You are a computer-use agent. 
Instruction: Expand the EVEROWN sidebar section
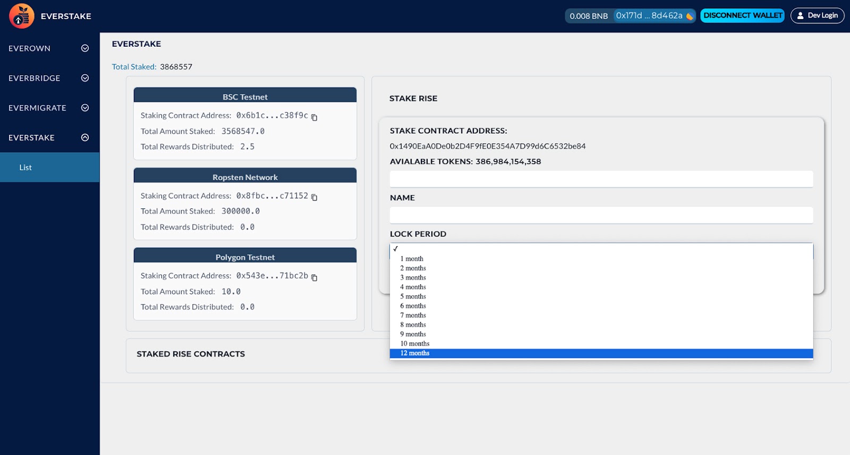(85, 48)
